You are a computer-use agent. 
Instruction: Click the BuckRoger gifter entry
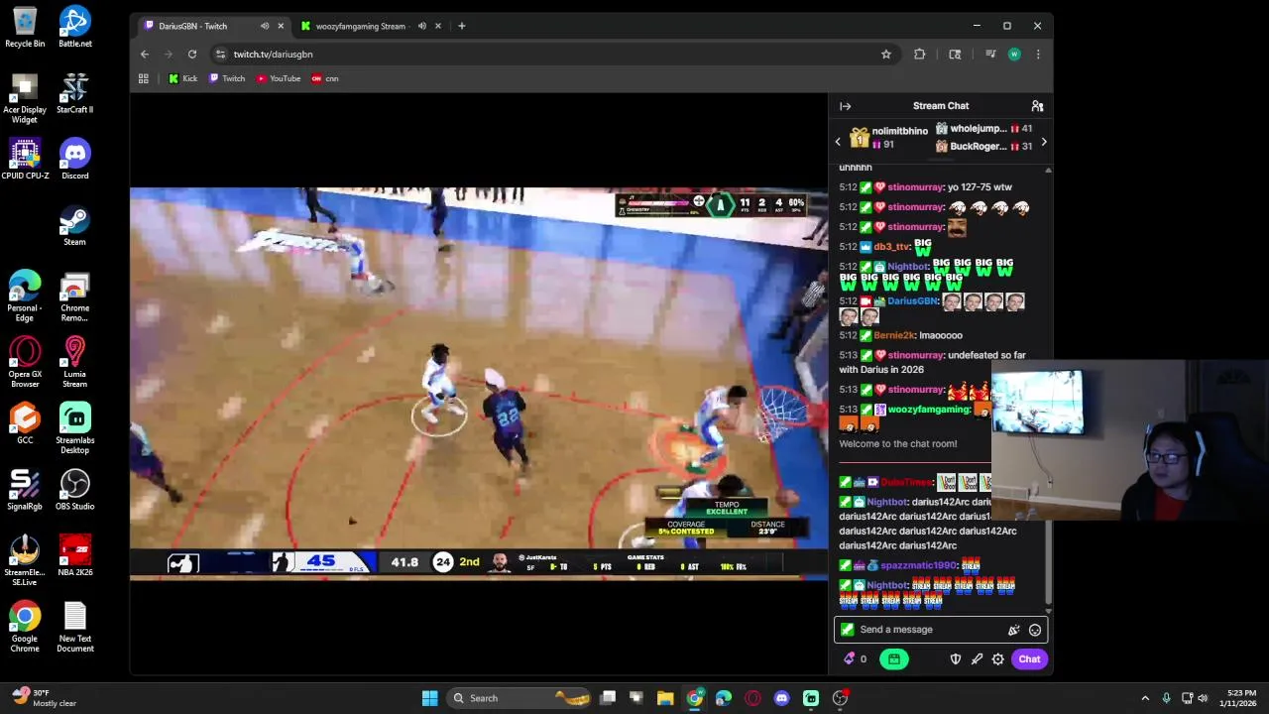click(983, 147)
